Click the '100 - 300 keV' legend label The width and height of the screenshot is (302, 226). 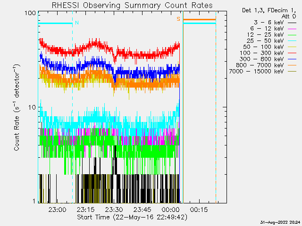pyautogui.click(x=262, y=53)
